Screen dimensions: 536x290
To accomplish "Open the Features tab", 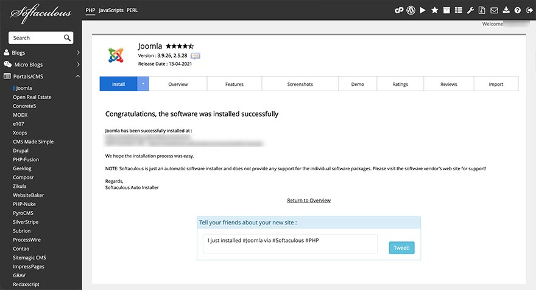I will (234, 84).
